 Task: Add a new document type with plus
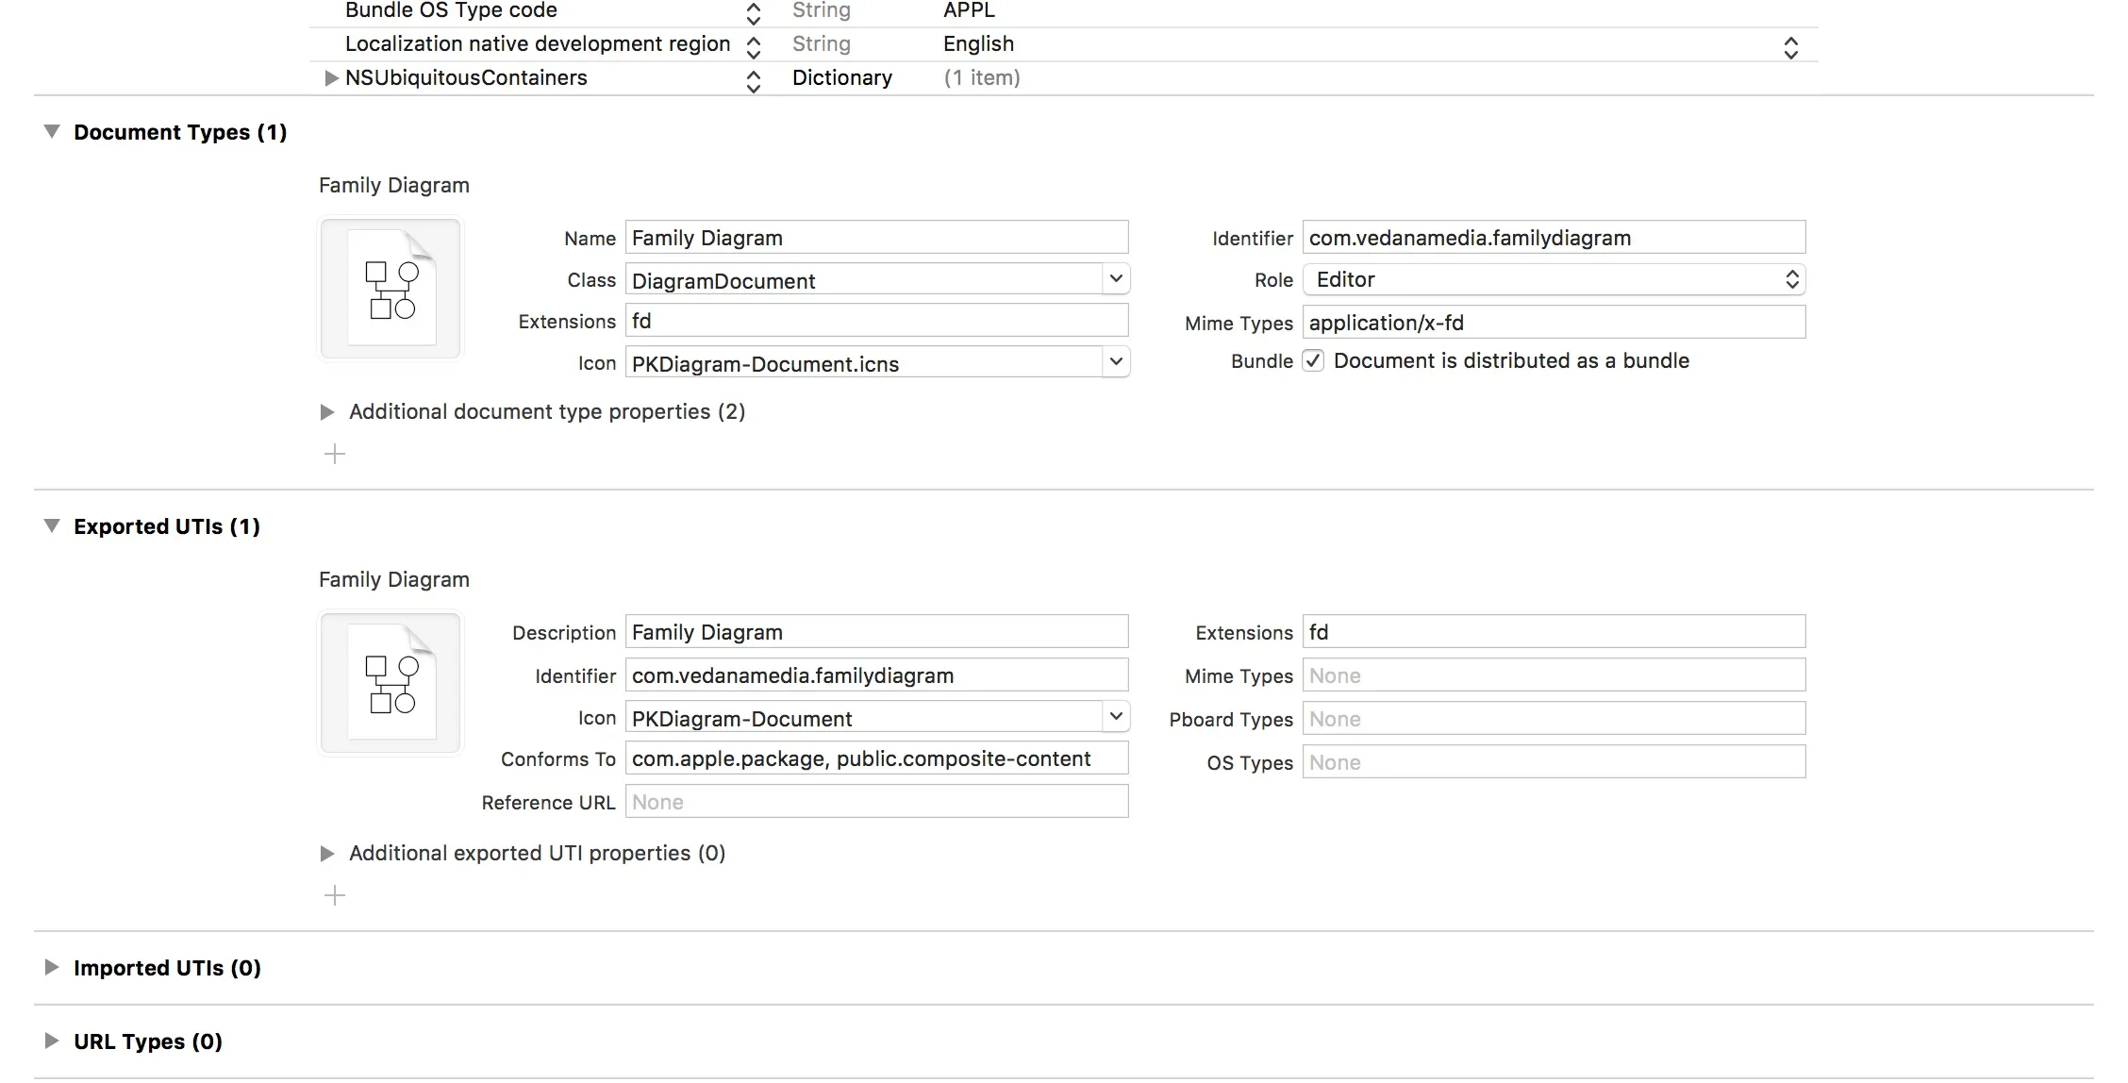[335, 455]
